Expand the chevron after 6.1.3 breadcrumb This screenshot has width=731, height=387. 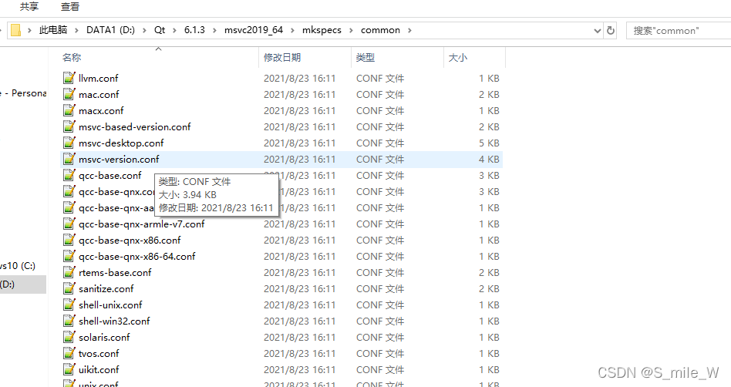click(x=214, y=30)
